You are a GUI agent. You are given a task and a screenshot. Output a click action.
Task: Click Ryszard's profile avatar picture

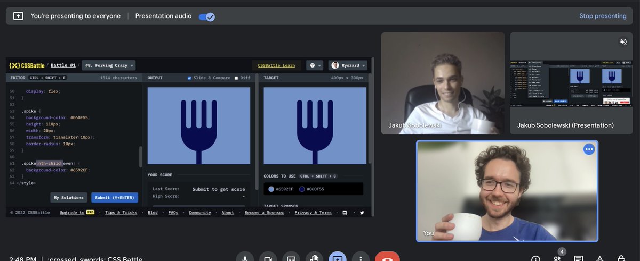pos(335,65)
